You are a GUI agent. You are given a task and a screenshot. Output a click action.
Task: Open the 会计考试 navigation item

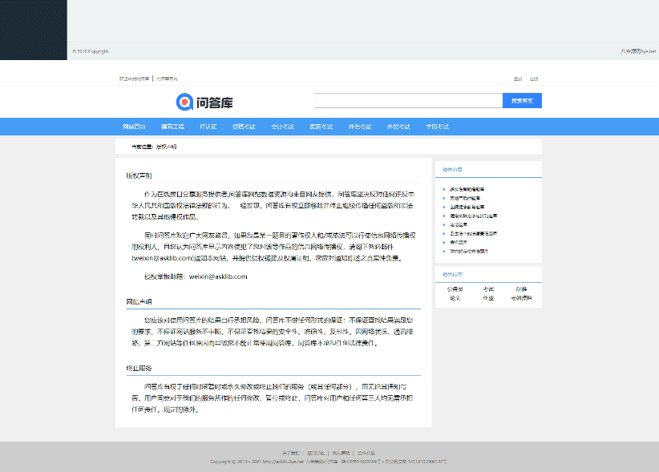click(282, 127)
